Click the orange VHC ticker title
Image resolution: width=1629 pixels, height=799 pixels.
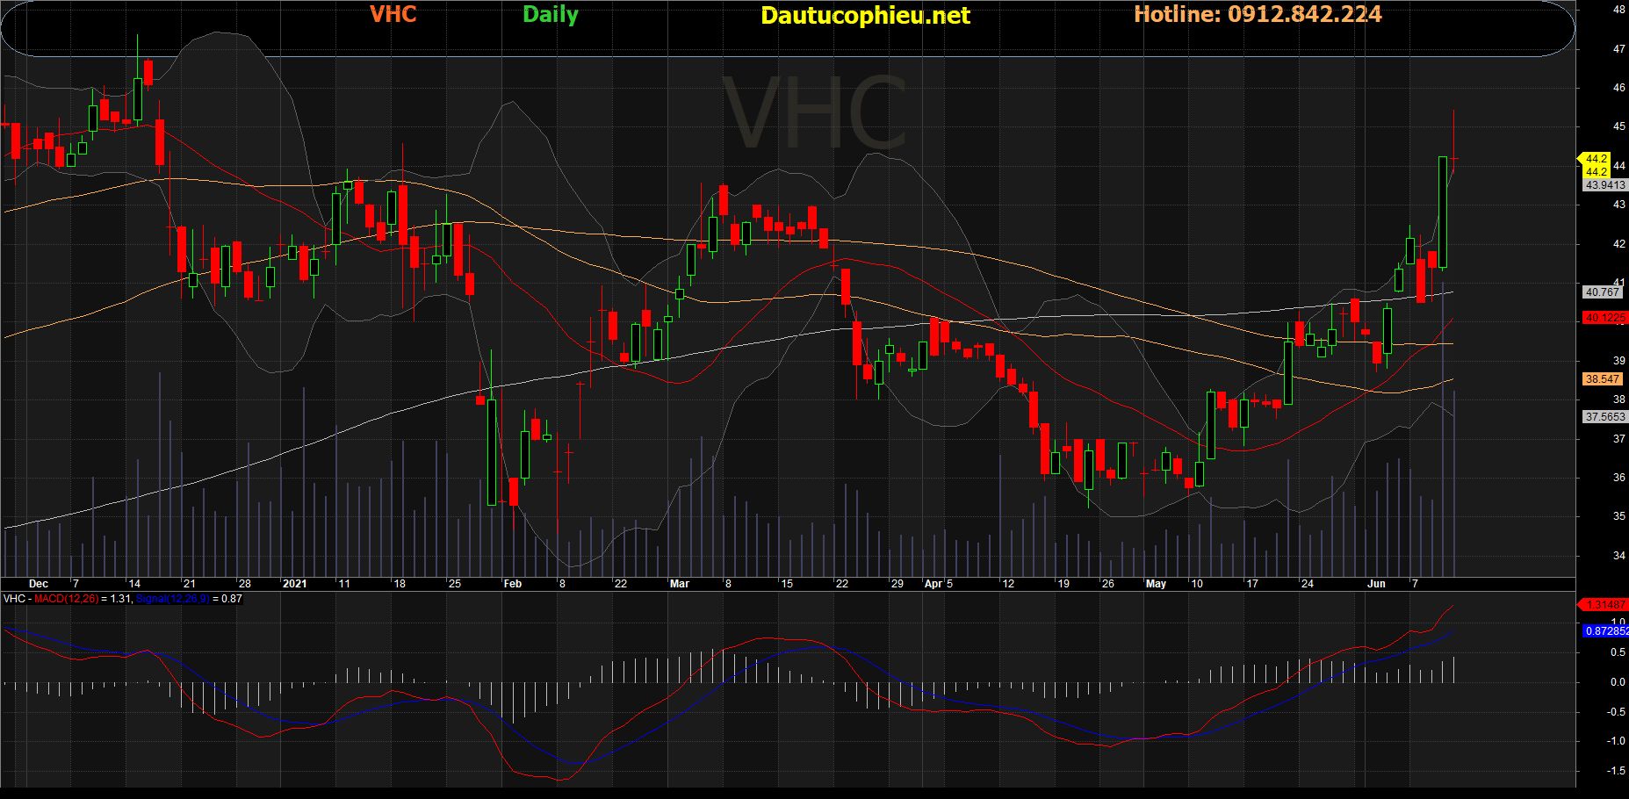(393, 15)
